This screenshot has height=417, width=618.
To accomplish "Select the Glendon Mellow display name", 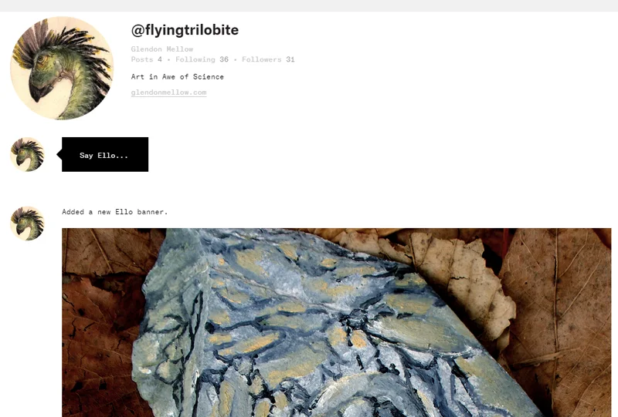I will [162, 49].
